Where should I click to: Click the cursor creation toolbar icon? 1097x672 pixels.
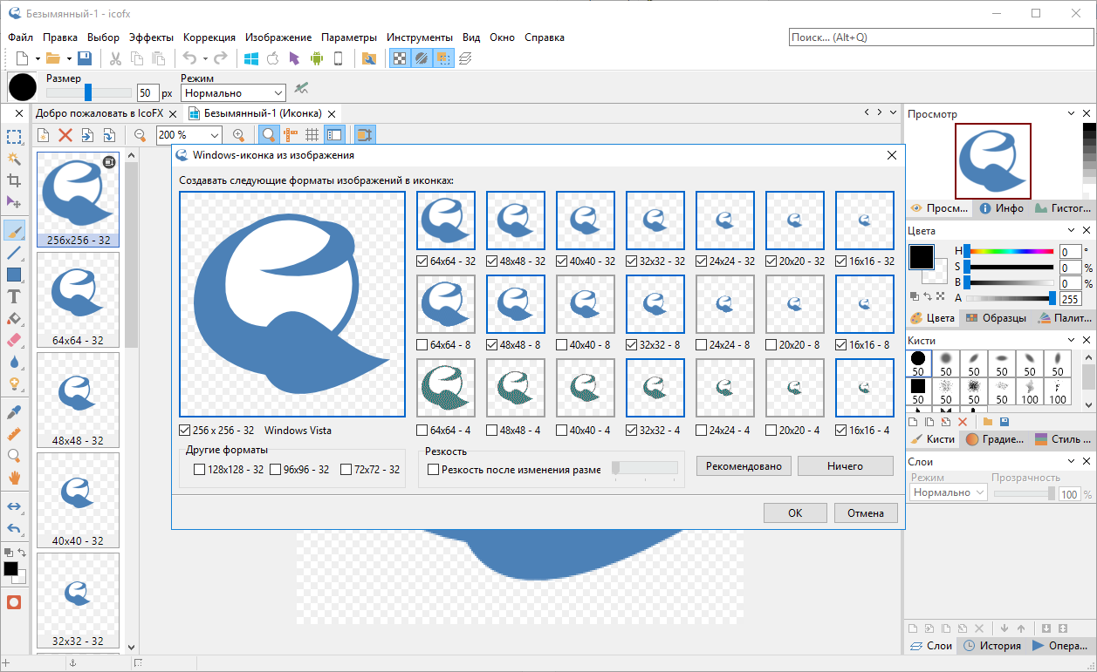tap(294, 58)
